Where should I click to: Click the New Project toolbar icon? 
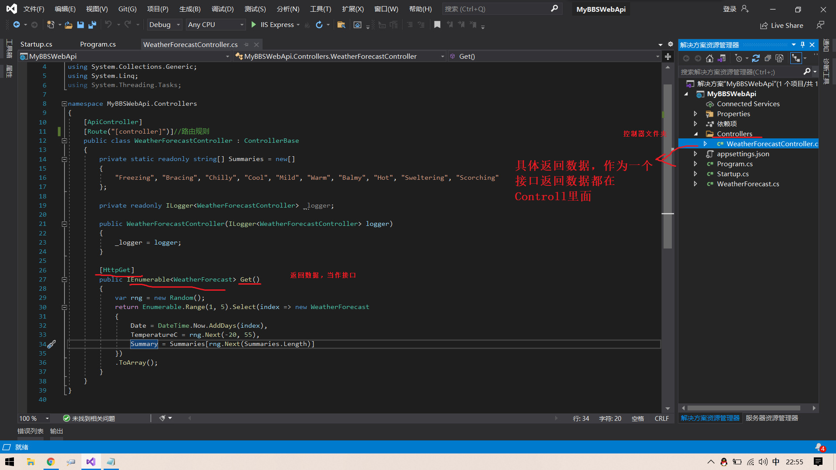[x=51, y=25]
